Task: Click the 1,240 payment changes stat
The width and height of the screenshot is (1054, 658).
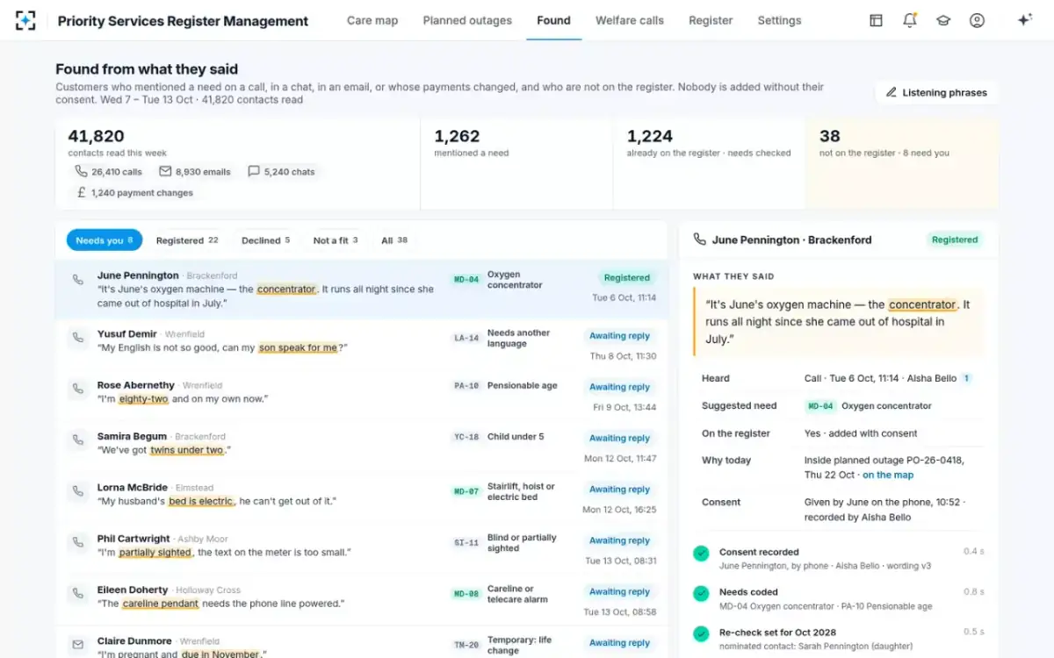Action: click(x=134, y=193)
